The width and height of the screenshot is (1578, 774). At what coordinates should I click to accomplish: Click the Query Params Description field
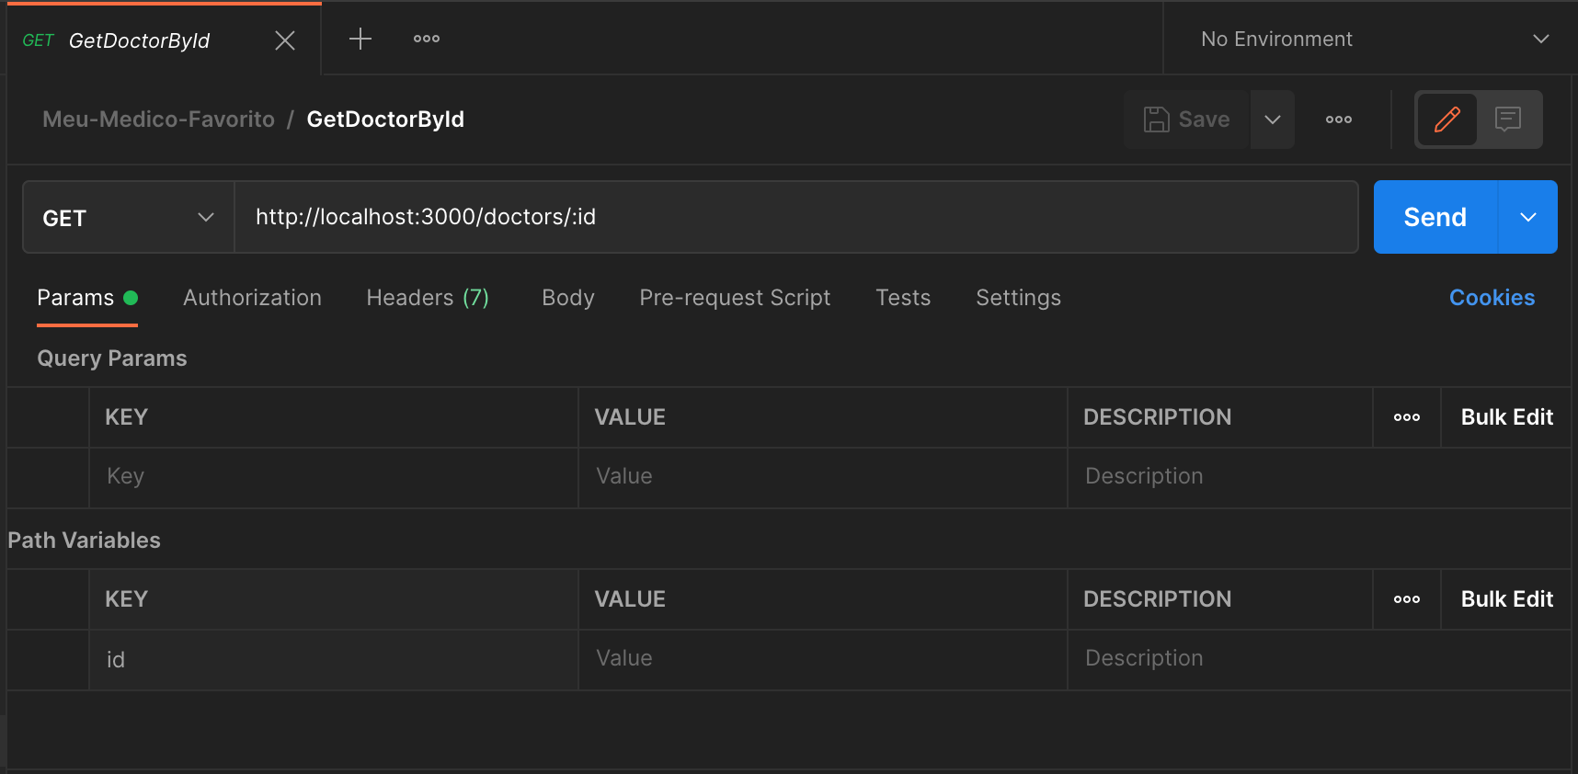point(1320,476)
